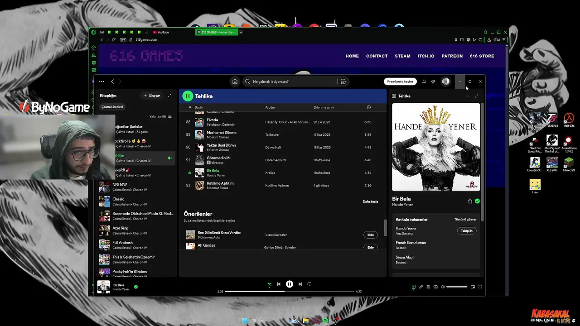Open the Spotify profile avatar menu

coord(446,81)
